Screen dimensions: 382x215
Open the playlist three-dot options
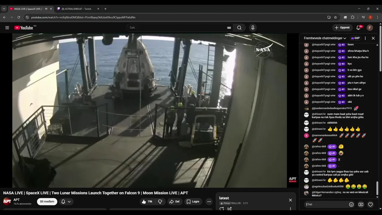tap(290, 209)
